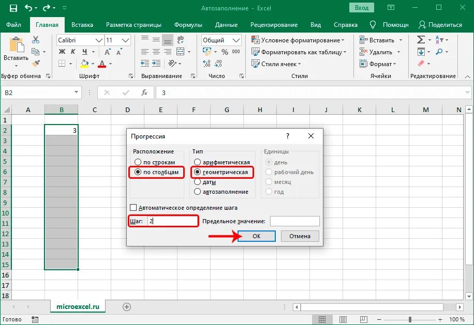Undo the last action with the undo arrow
This screenshot has height=325, width=474.
(x=28, y=8)
